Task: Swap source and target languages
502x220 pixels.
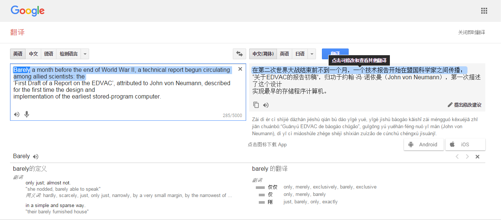Action: 239,54
